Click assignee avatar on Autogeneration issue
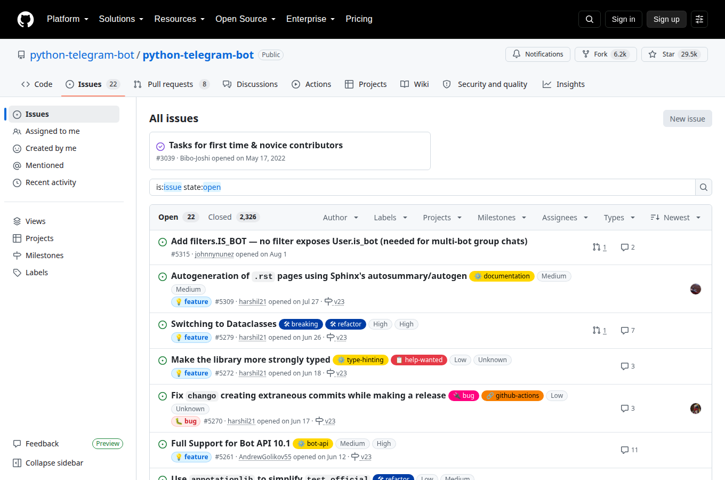 [696, 289]
